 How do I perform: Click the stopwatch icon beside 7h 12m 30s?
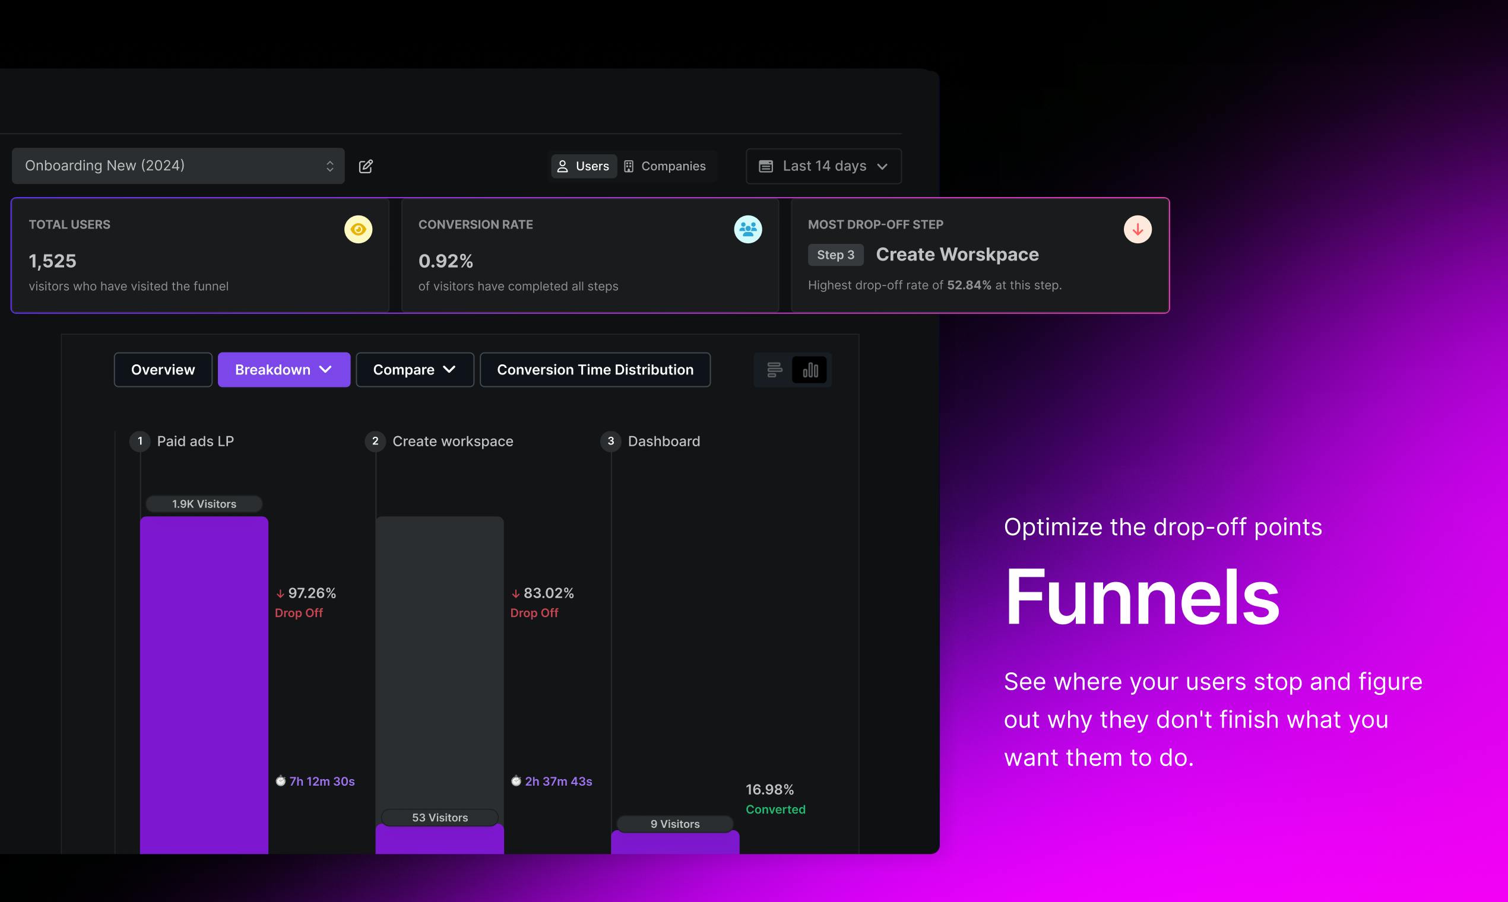[280, 781]
